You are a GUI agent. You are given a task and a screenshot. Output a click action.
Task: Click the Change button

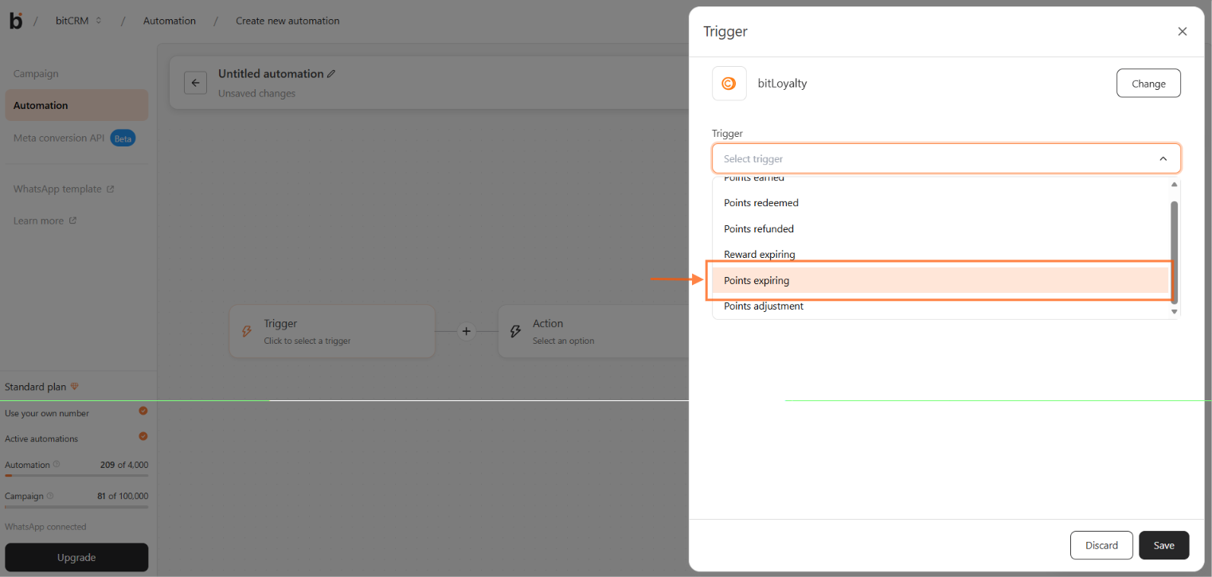(1148, 83)
